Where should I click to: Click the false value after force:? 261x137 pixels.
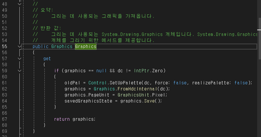(x=180, y=83)
